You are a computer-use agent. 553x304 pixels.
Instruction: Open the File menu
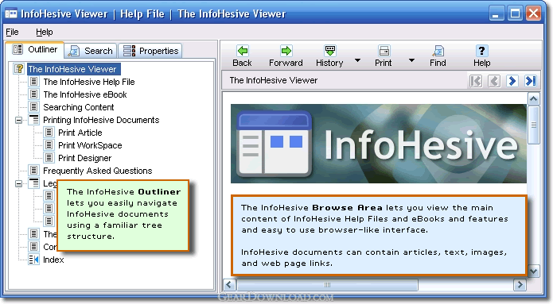(x=12, y=32)
